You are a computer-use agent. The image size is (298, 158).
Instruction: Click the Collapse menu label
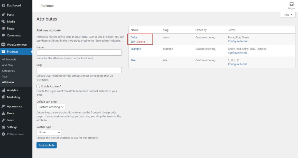(16, 134)
